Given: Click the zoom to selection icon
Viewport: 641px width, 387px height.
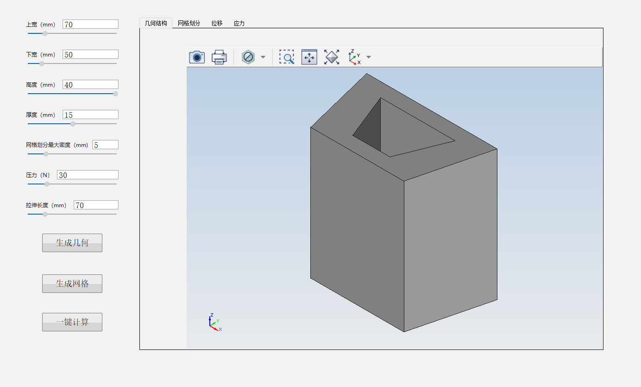Looking at the screenshot, I should (309, 57).
